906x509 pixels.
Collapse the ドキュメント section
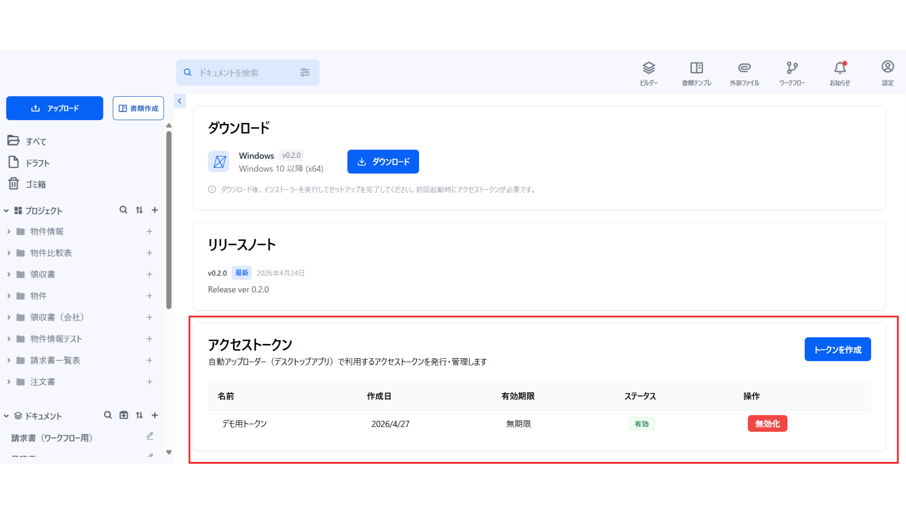[6, 416]
